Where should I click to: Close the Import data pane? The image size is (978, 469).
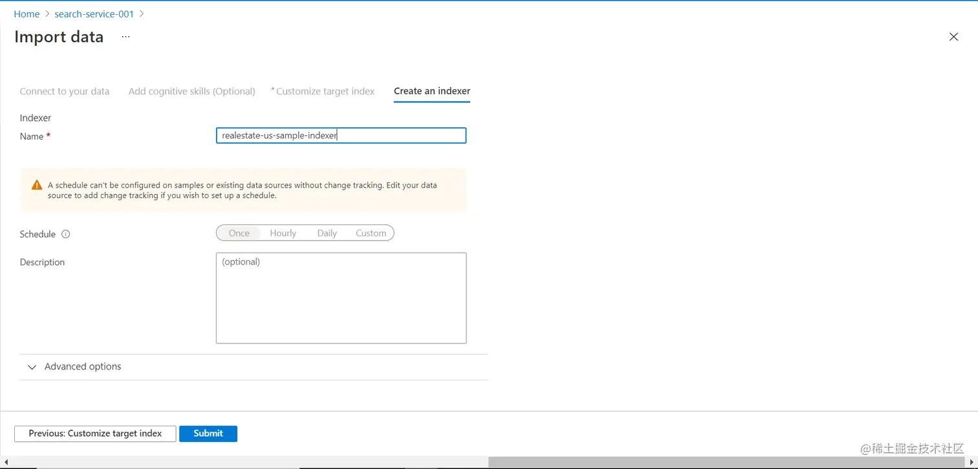[x=953, y=37]
